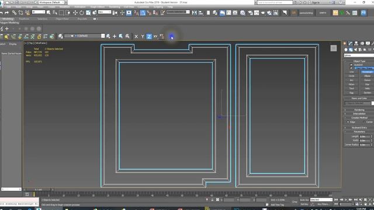Screen dimensions: 374x210
Task: Restrict to XY plane constraint
Action: click(x=155, y=36)
